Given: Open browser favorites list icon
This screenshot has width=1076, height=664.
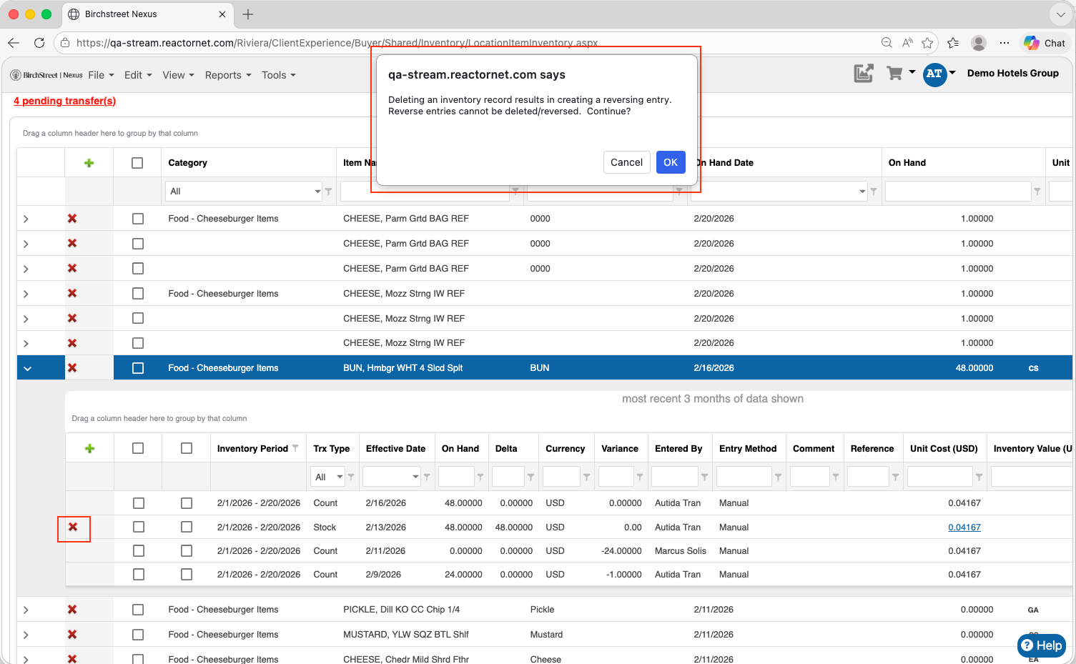Looking at the screenshot, I should pyautogui.click(x=953, y=43).
